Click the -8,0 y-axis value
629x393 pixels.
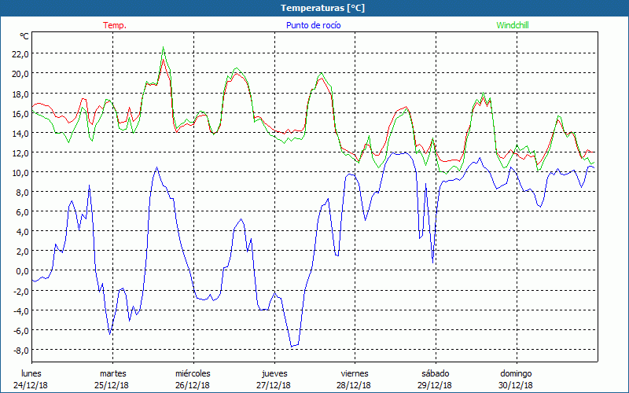pos(20,351)
